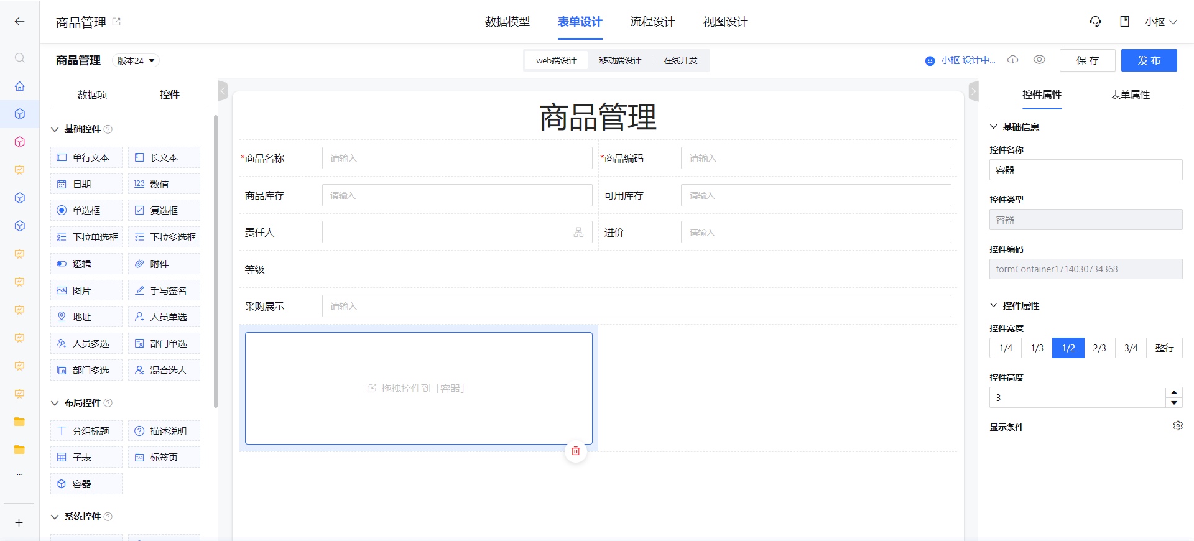Switch to web端设计 mode
1194x541 pixels.
[557, 60]
